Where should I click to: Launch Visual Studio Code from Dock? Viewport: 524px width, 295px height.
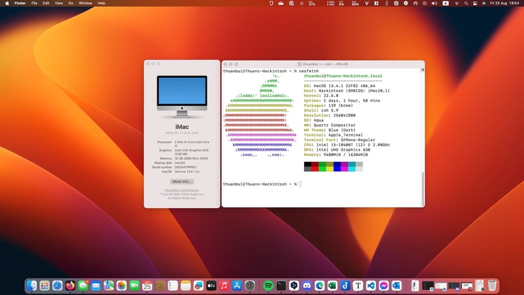pos(371,286)
